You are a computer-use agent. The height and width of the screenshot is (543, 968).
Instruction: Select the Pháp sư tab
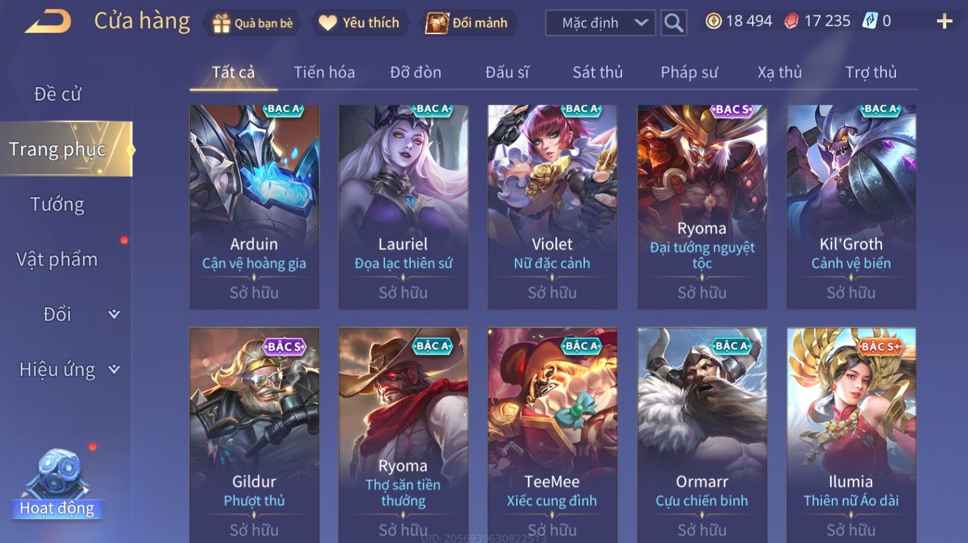click(x=689, y=73)
